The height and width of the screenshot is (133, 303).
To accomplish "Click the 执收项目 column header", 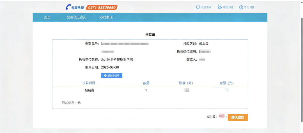I will click(89, 83).
